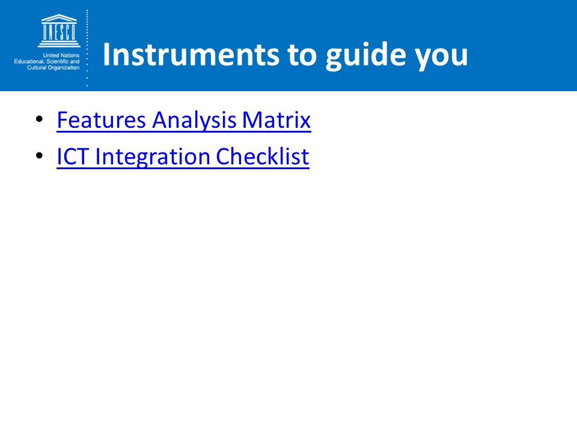Click the word Checklist in second link
Screen dimensions: 577x432
263,157
